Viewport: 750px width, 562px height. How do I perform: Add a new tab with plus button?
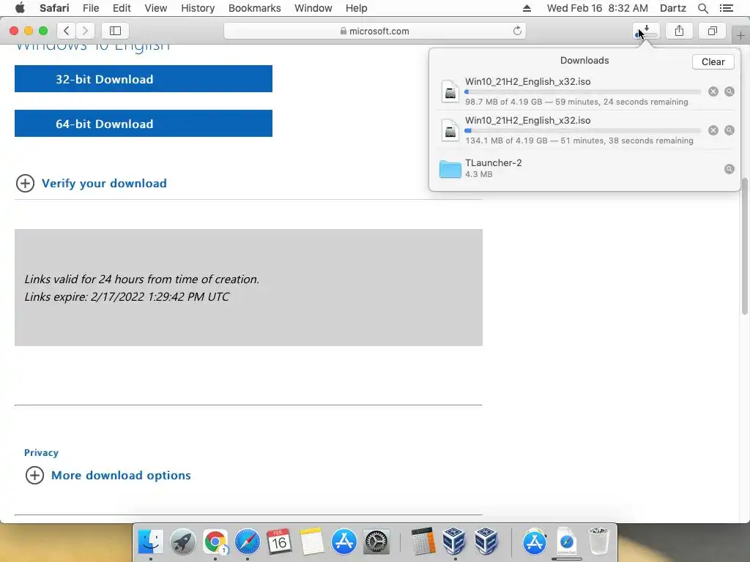point(740,35)
